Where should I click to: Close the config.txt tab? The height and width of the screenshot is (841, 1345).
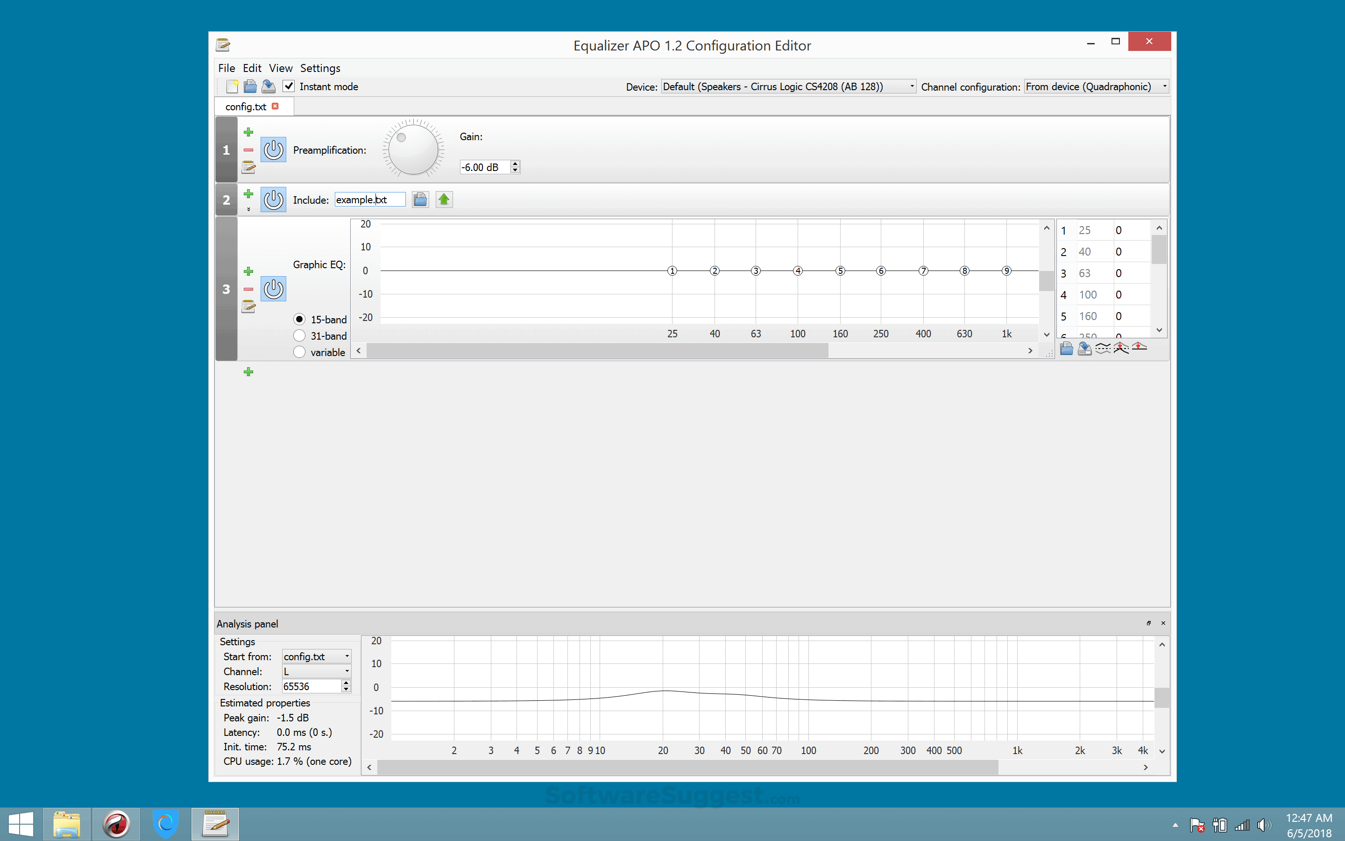276,106
